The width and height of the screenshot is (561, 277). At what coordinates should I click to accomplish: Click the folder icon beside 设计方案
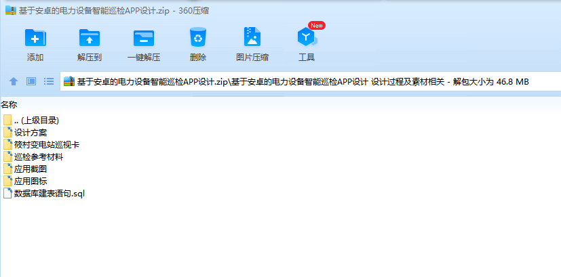[x=8, y=132]
